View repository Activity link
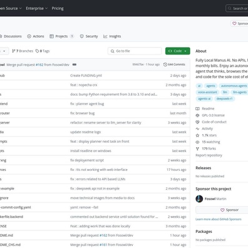The height and width of the screenshot is (248, 248). [204, 128]
